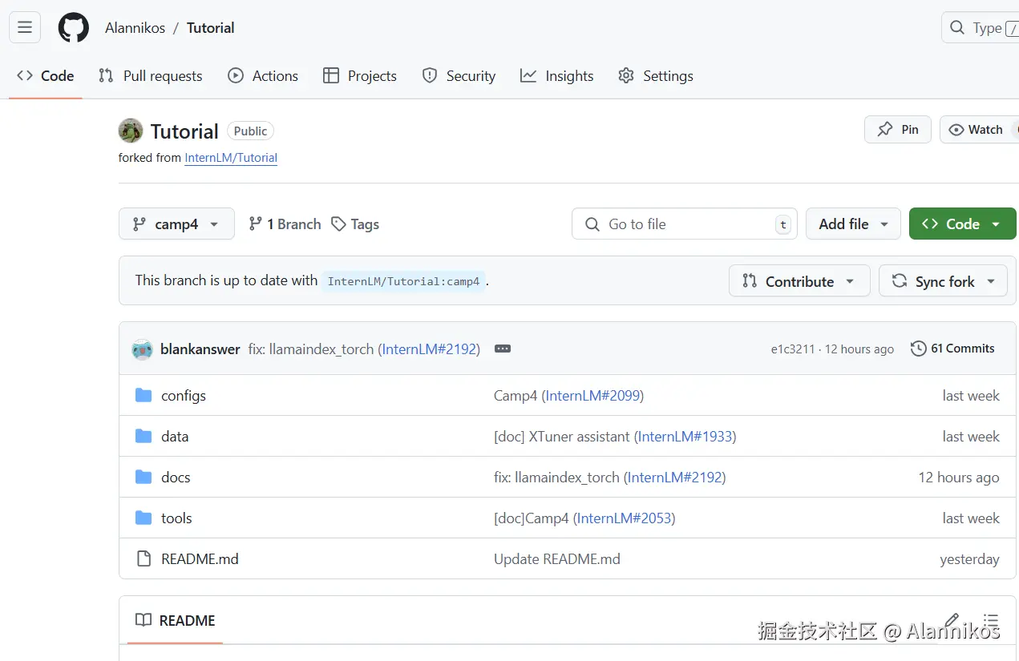Open the Insights tab

click(x=557, y=76)
